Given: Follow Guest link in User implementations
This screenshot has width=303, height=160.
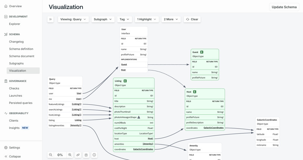Looking at the screenshot, I should click(x=124, y=64).
